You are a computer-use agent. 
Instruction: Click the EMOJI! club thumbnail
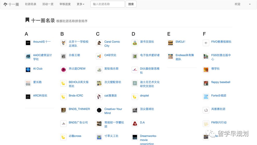pos(170,43)
